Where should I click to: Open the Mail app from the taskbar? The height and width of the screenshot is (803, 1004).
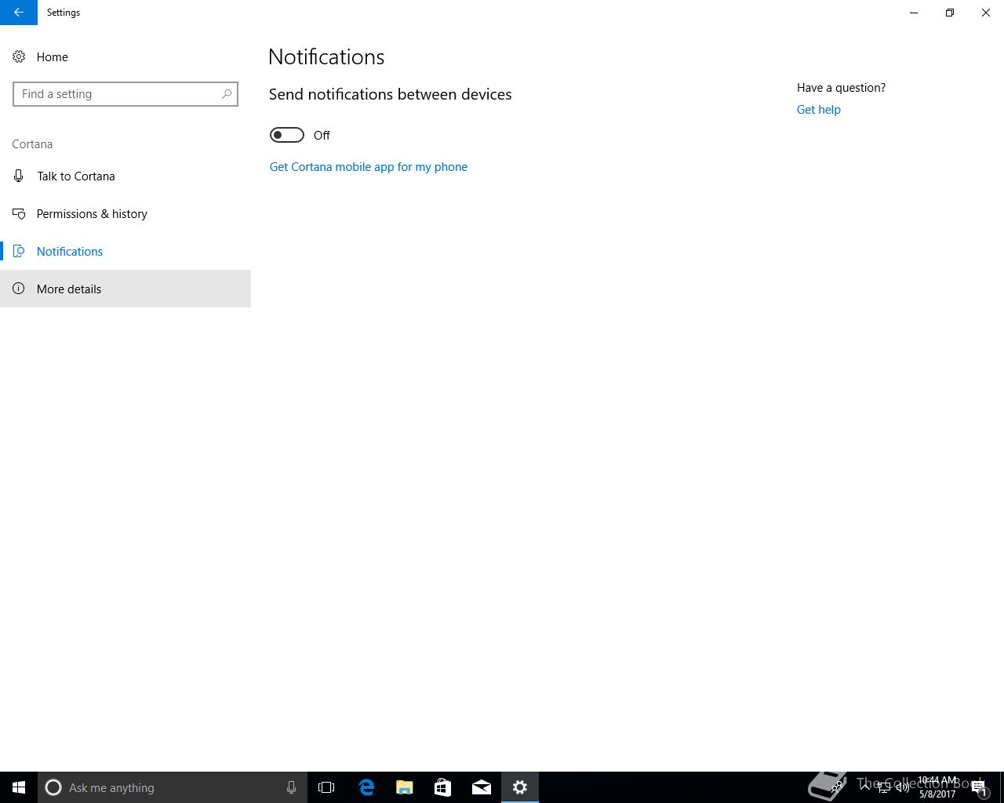click(x=482, y=787)
